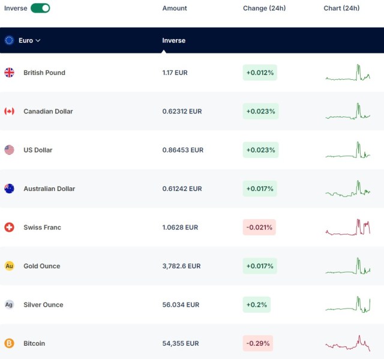This screenshot has height=359, width=384.
Task: Click the Australian Dollar flag icon
Action: (10, 189)
